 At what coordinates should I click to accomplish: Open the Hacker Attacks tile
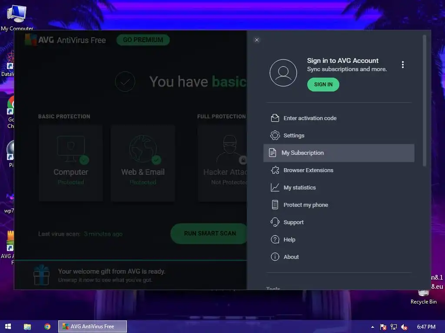tap(222, 163)
